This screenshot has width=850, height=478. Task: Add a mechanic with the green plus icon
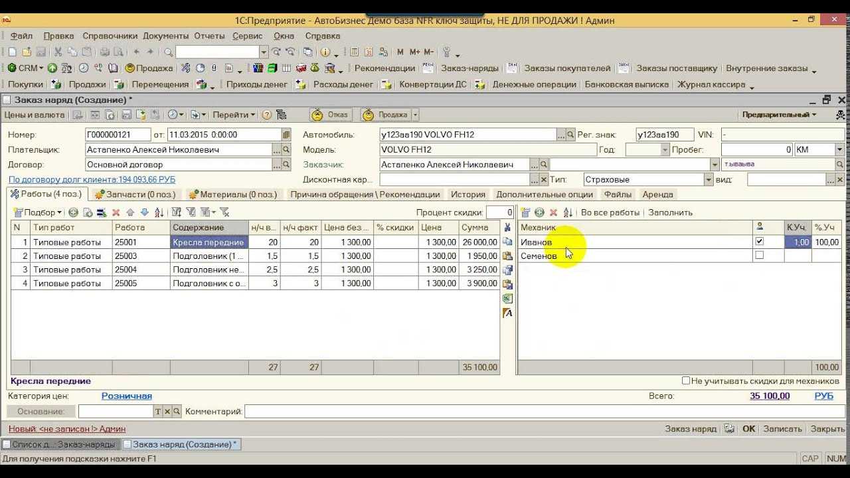click(x=539, y=212)
